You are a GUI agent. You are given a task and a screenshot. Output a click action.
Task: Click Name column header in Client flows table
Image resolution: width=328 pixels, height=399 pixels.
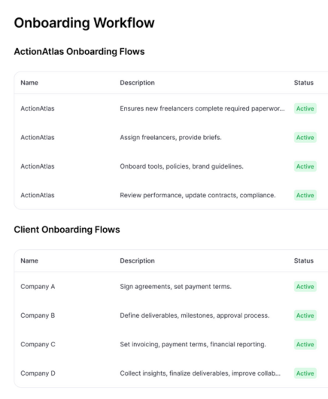(x=29, y=260)
